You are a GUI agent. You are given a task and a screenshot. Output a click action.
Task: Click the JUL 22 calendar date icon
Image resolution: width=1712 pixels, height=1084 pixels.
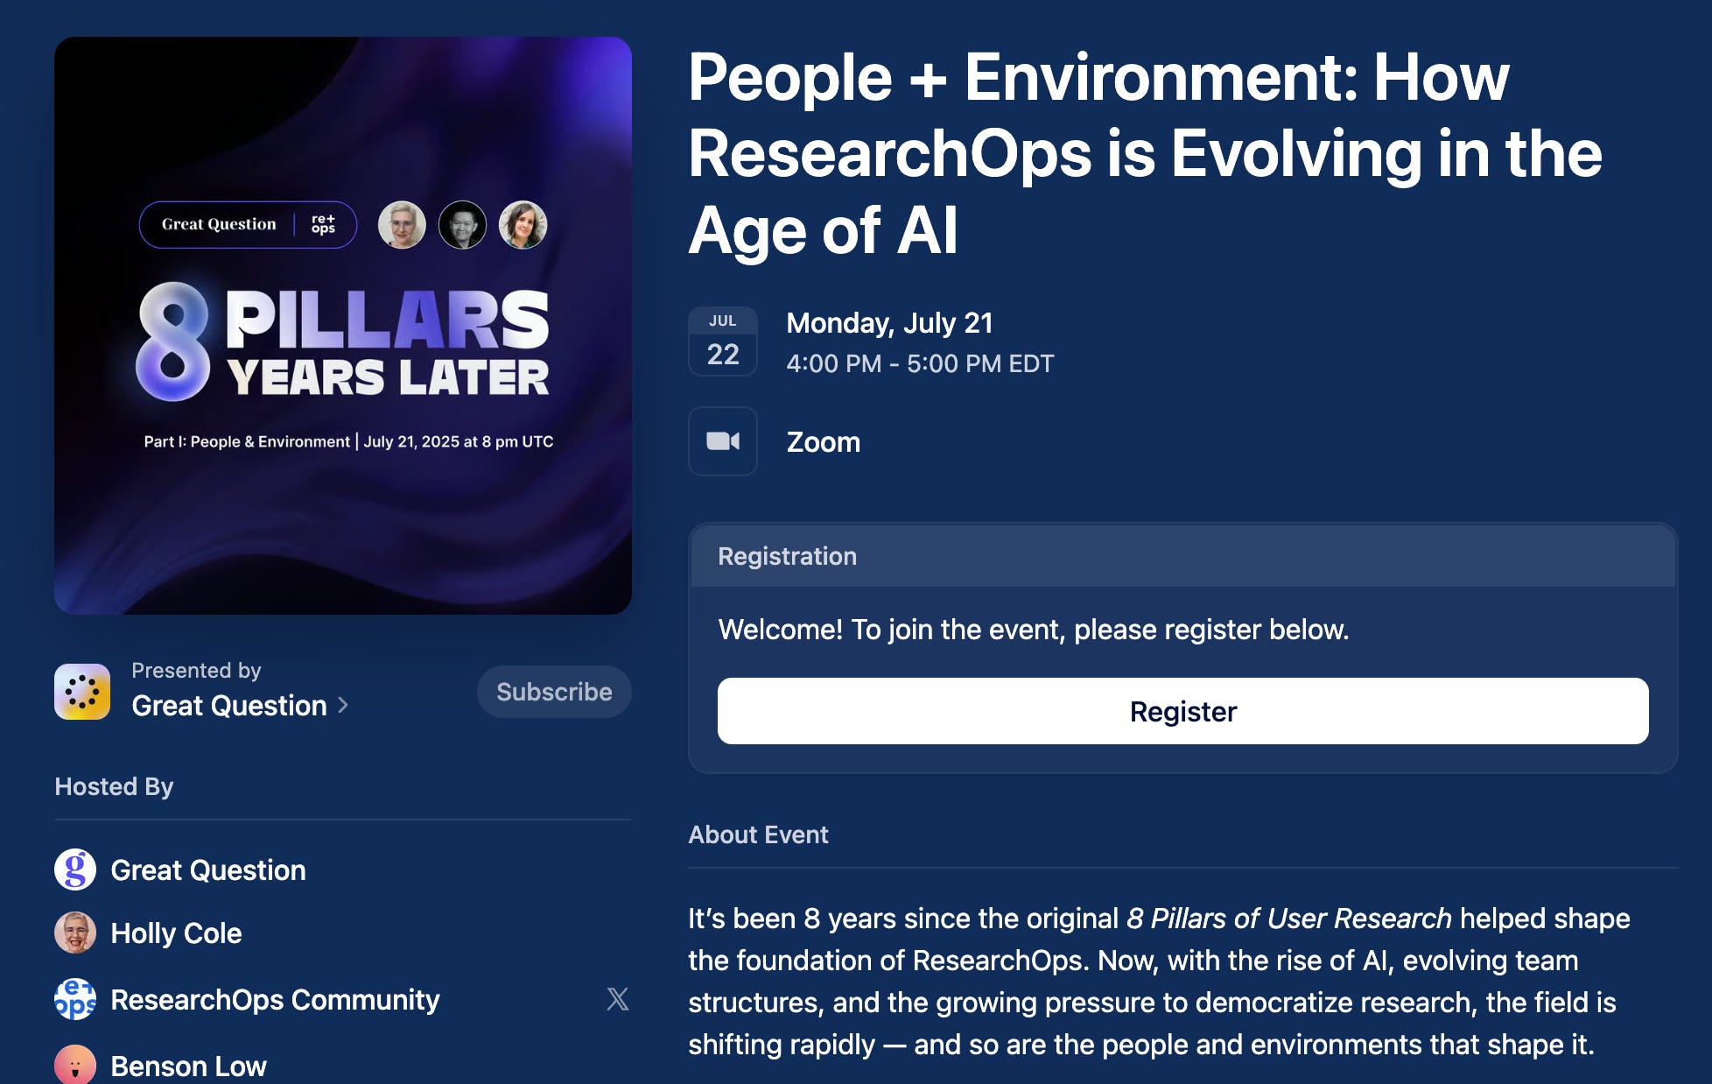tap(723, 341)
